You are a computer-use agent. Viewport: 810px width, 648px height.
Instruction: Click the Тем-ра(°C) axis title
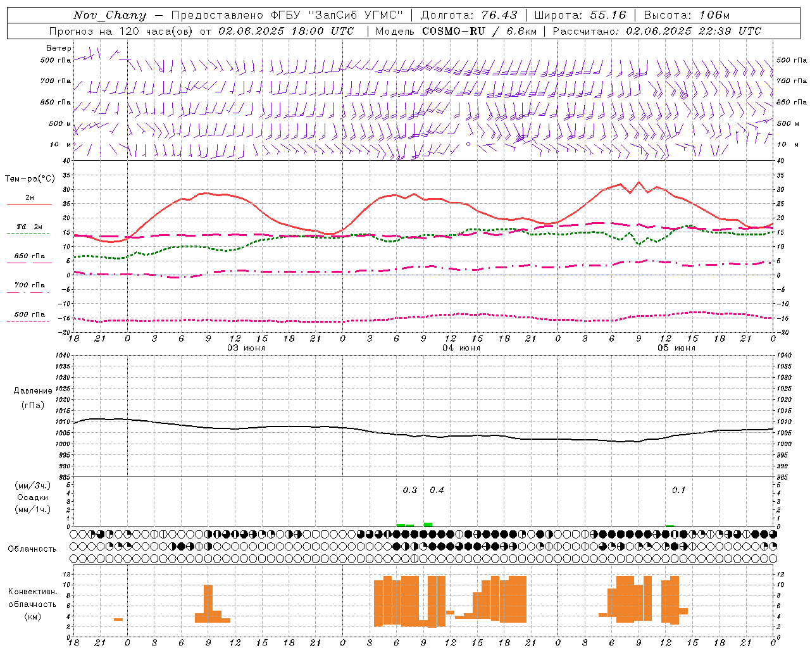(x=30, y=179)
